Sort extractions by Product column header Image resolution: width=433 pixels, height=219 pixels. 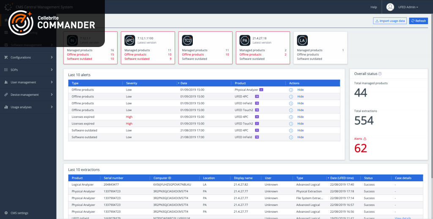point(85,178)
